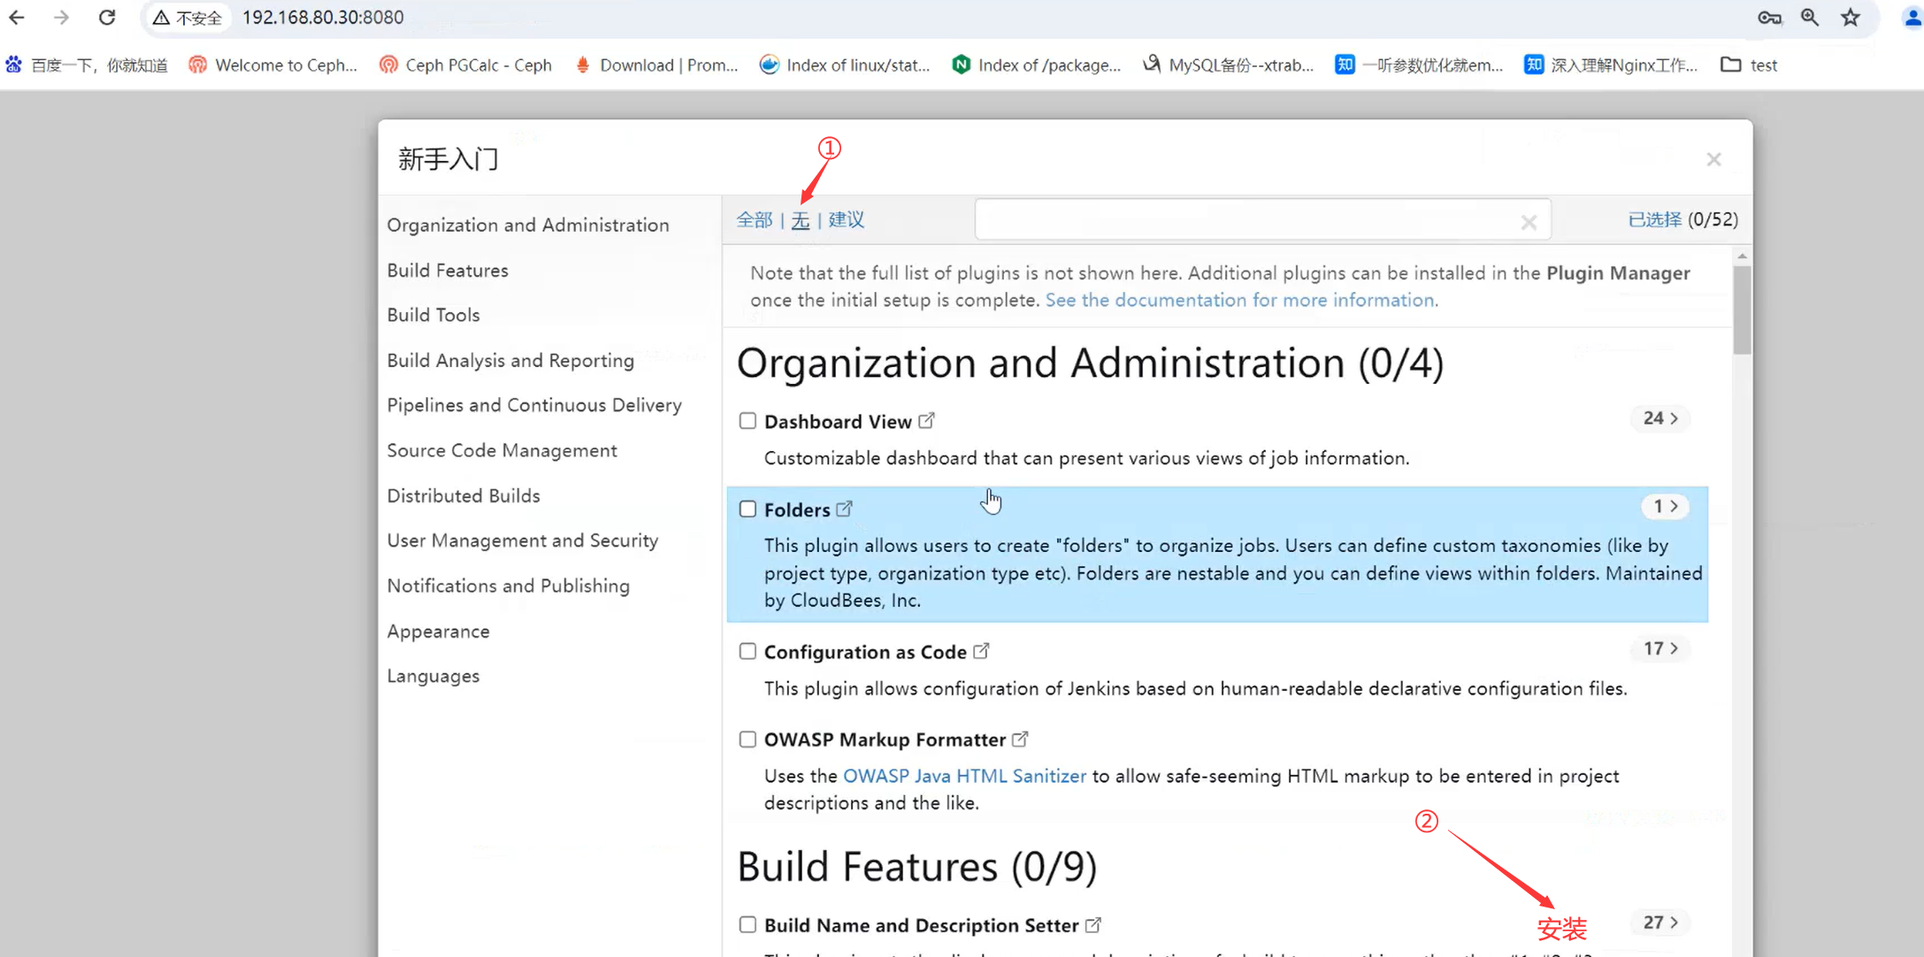This screenshot has height=957, width=1924.
Task: Click the plugin list vertical scrollbar
Action: (1742, 310)
